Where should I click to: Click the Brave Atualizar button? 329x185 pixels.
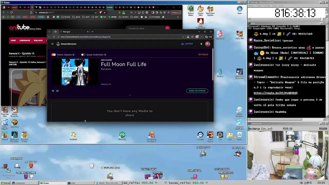(176, 12)
